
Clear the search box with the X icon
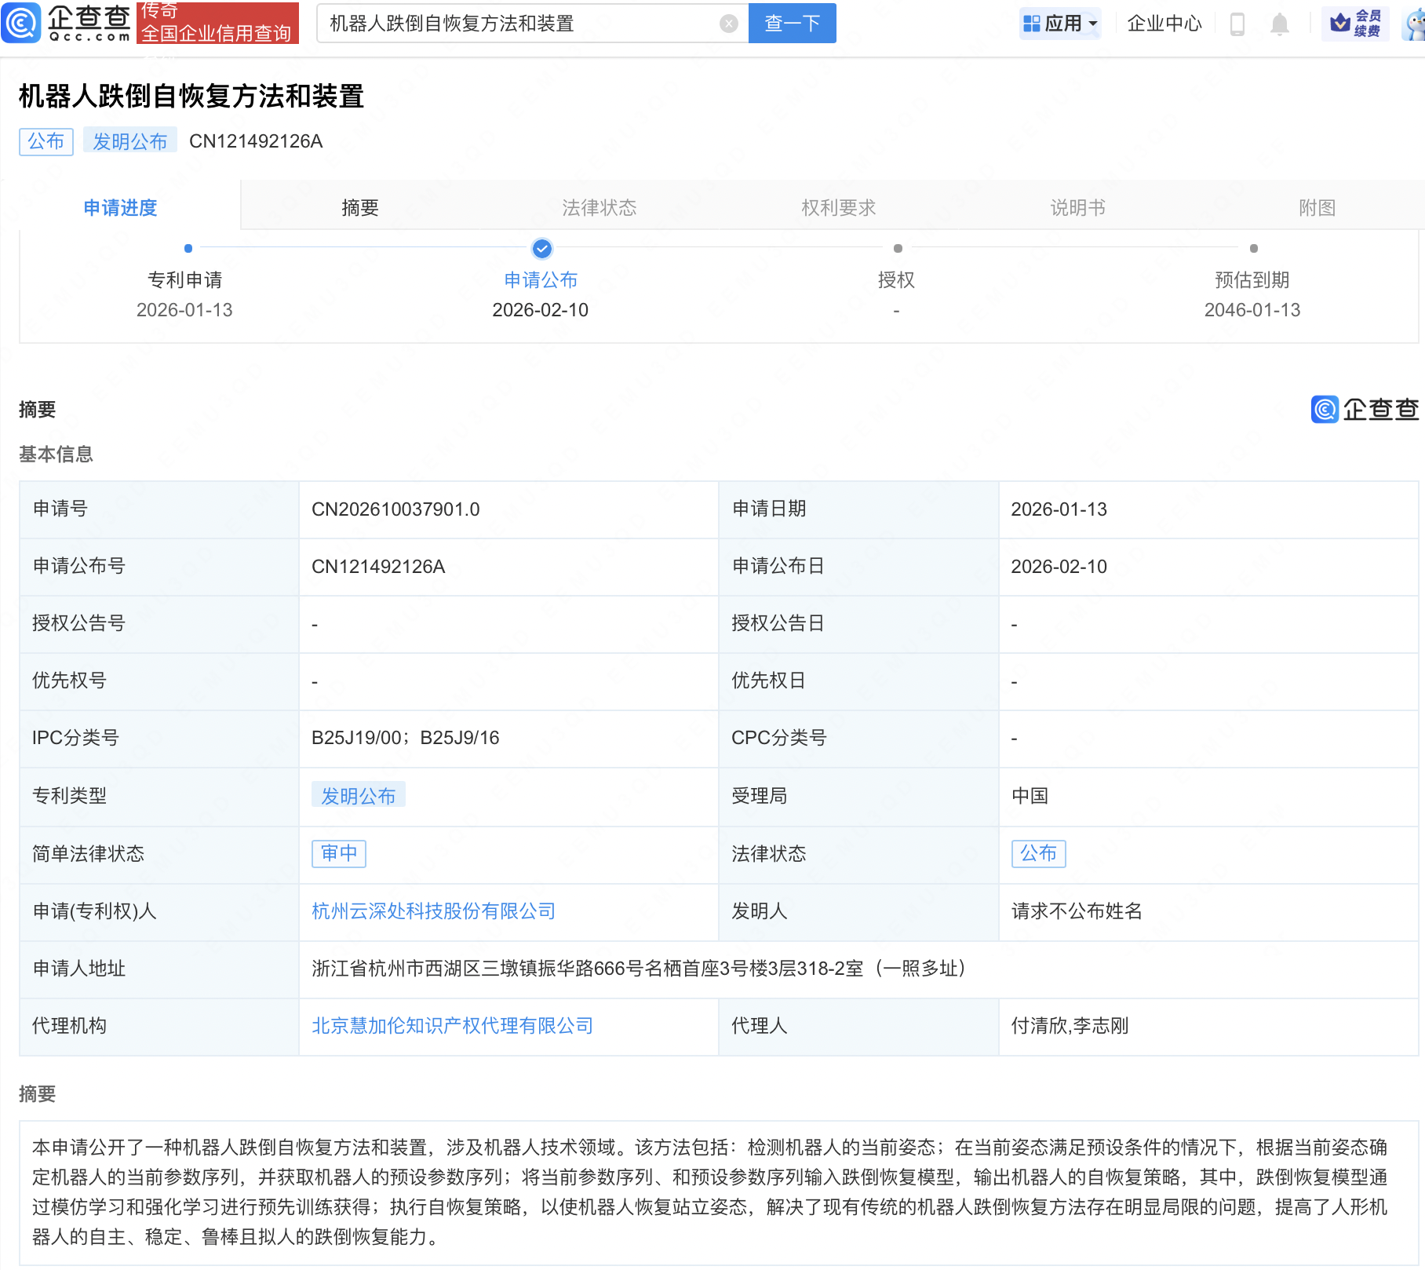coord(728,24)
